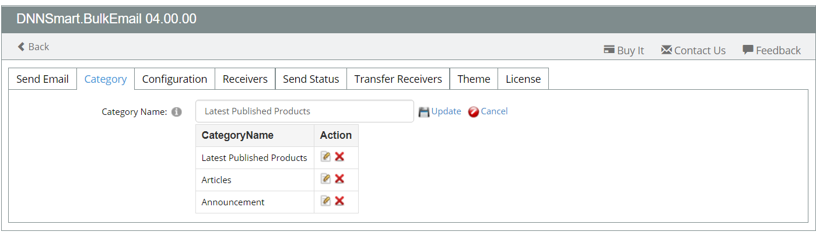Click edit icon for Articles row
This screenshot has height=235, width=816.
pyautogui.click(x=325, y=179)
